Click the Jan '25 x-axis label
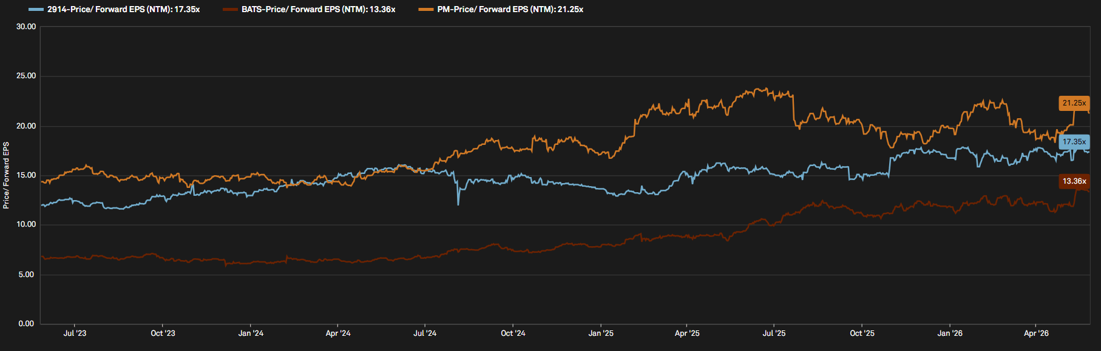Image resolution: width=1101 pixels, height=351 pixels. [x=601, y=333]
